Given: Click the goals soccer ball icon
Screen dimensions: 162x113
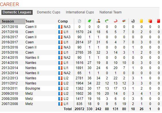Looking at the screenshot, I should [x=133, y=21].
